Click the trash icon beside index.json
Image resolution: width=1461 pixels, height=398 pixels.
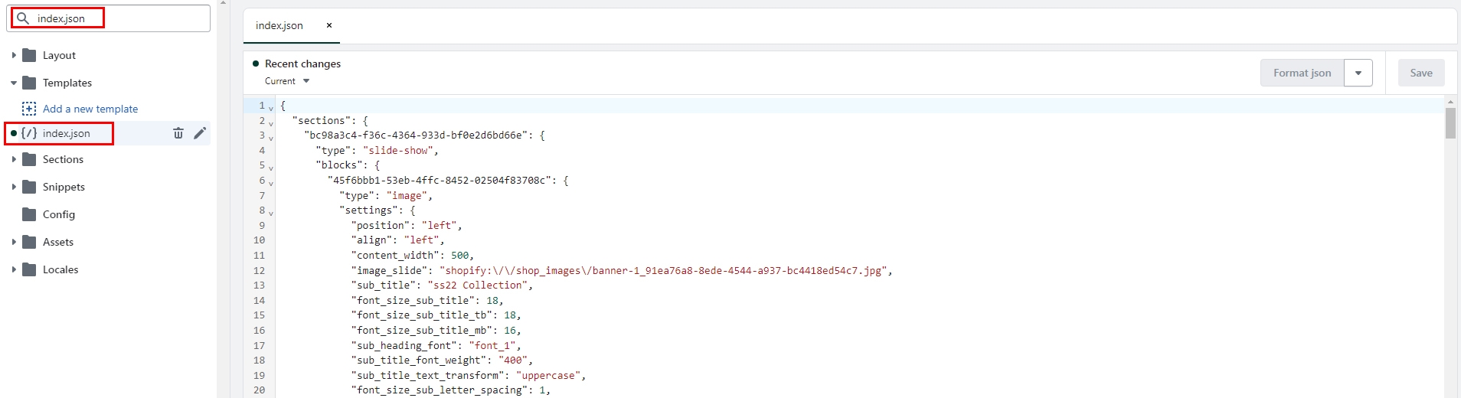click(178, 133)
